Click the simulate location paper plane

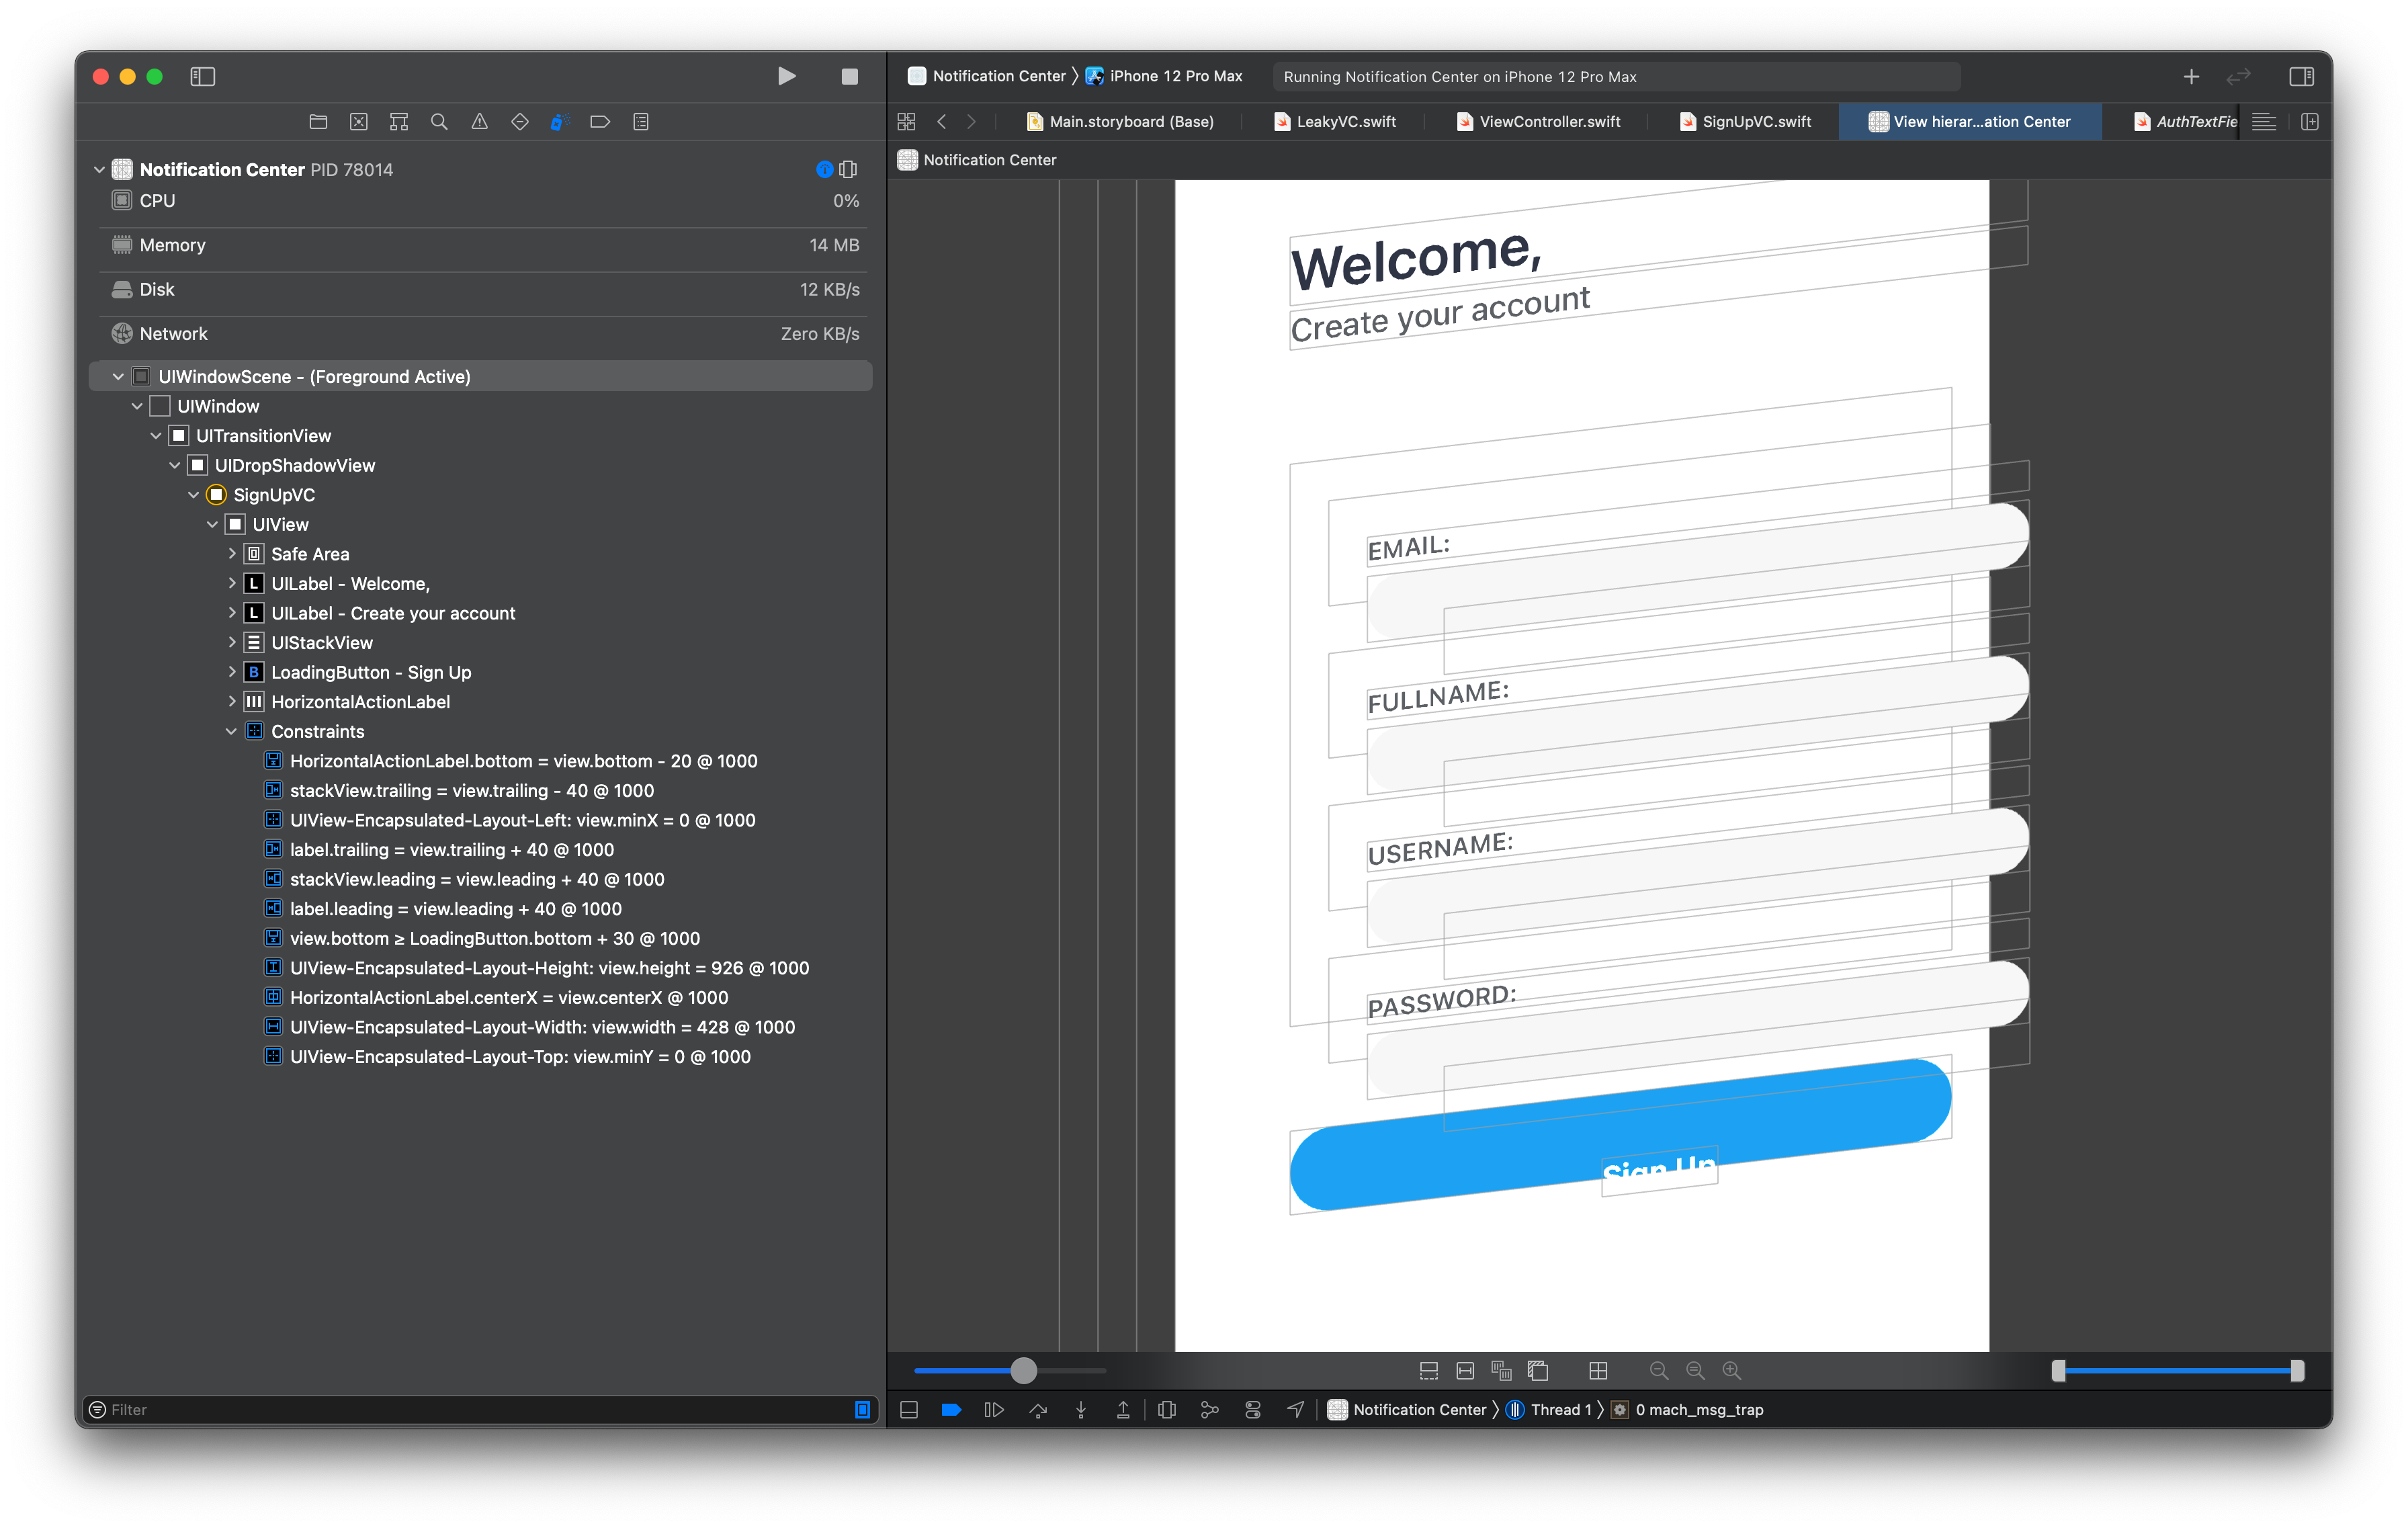pyautogui.click(x=1295, y=1409)
